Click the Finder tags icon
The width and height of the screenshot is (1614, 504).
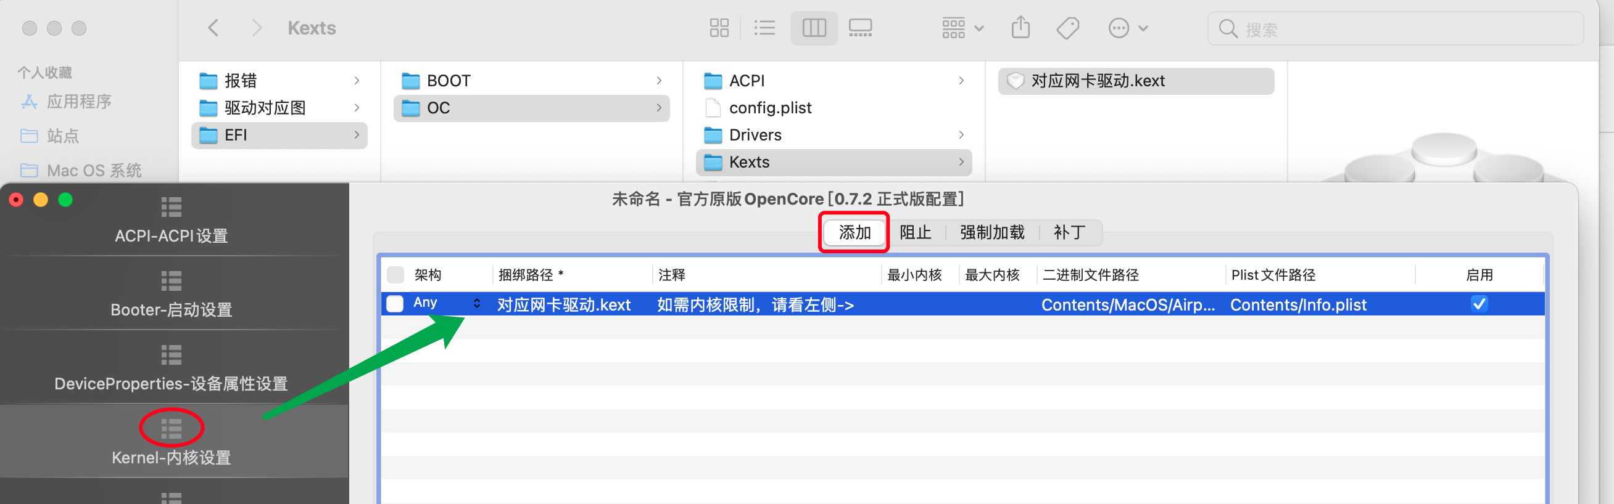(x=1067, y=28)
